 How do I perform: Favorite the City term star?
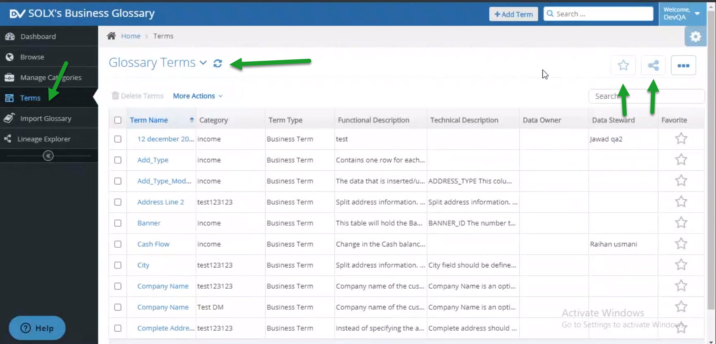tap(681, 265)
